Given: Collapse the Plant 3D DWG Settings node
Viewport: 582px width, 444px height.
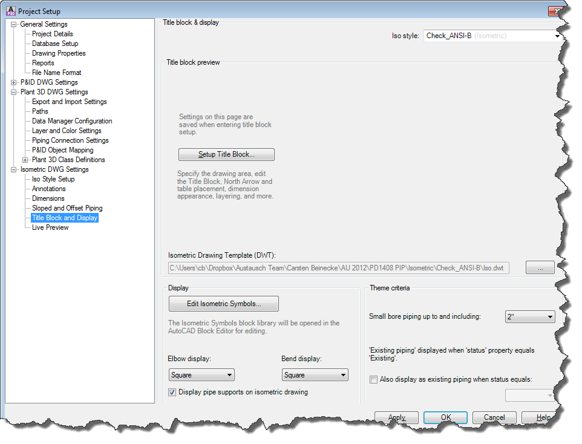Looking at the screenshot, I should 14,92.
